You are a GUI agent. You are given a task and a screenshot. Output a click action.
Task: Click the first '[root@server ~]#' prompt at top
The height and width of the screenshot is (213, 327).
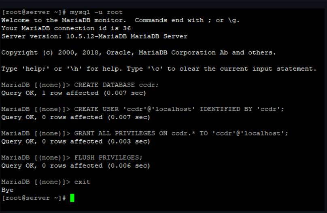(34, 12)
